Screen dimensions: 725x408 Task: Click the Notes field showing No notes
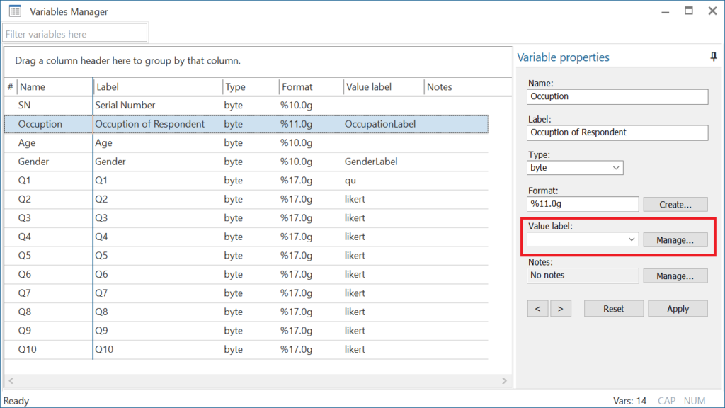coord(583,276)
